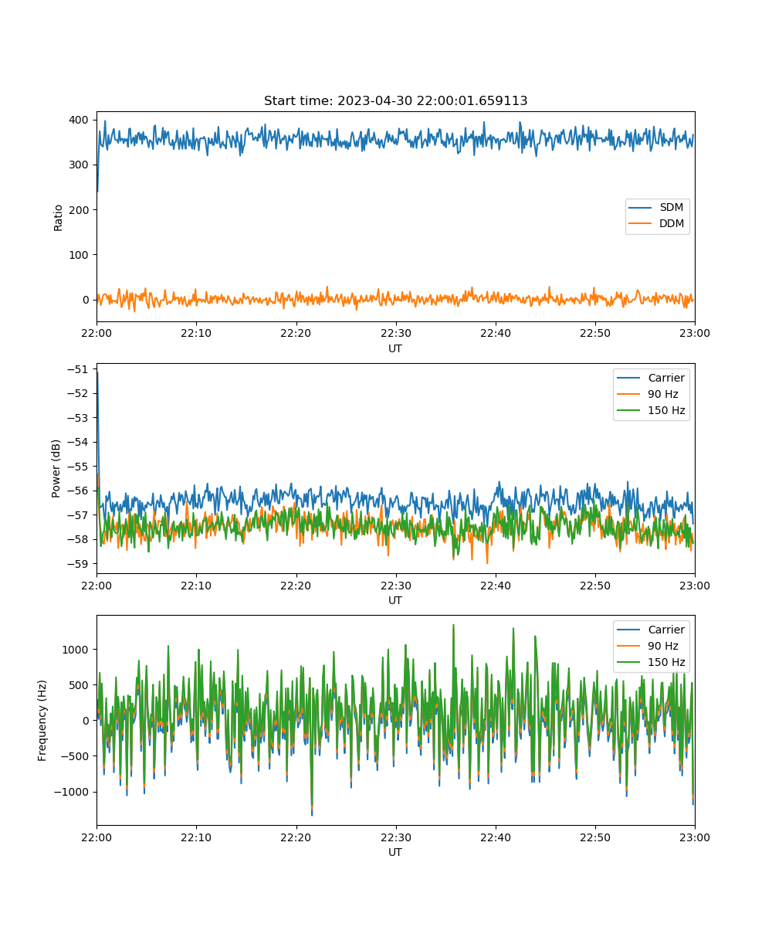The width and height of the screenshot is (772, 927).
Task: Click Carrier label in Power plot legend
Action: 665,378
